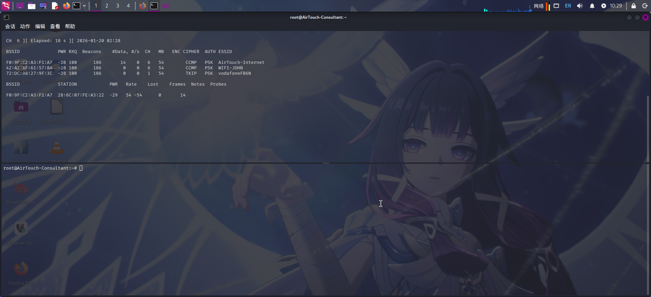Open the Kali applications menu
This screenshot has height=297, width=651.
coord(6,5)
